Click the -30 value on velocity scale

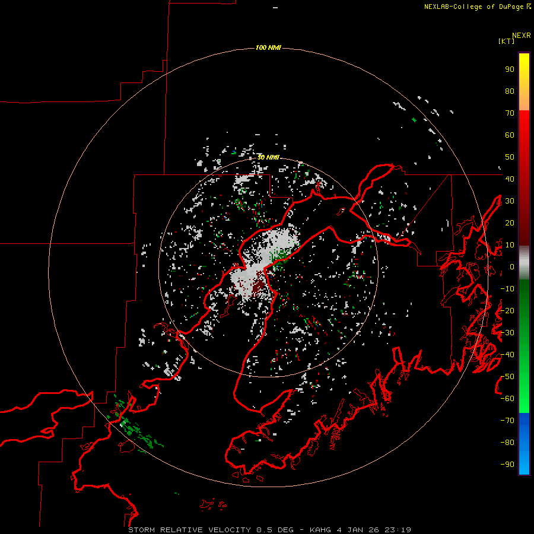pyautogui.click(x=507, y=333)
